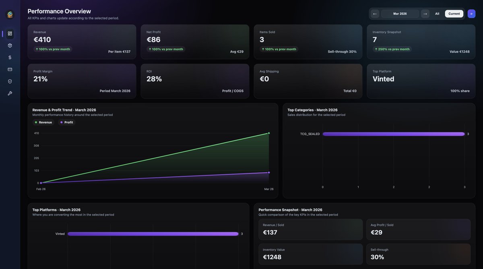Open the Inventory Snapshot 7 card

(421, 42)
